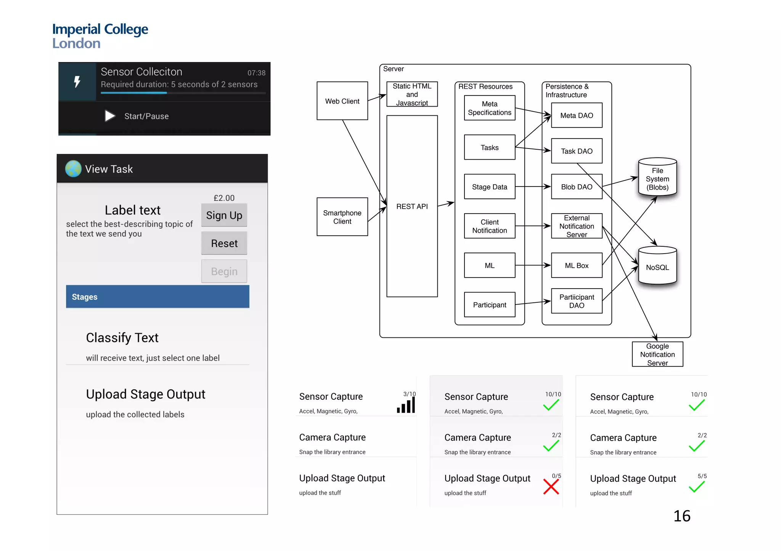Click green checkmark under 5/5 upload count
Viewport: 781px width, 551px height.
tap(697, 487)
